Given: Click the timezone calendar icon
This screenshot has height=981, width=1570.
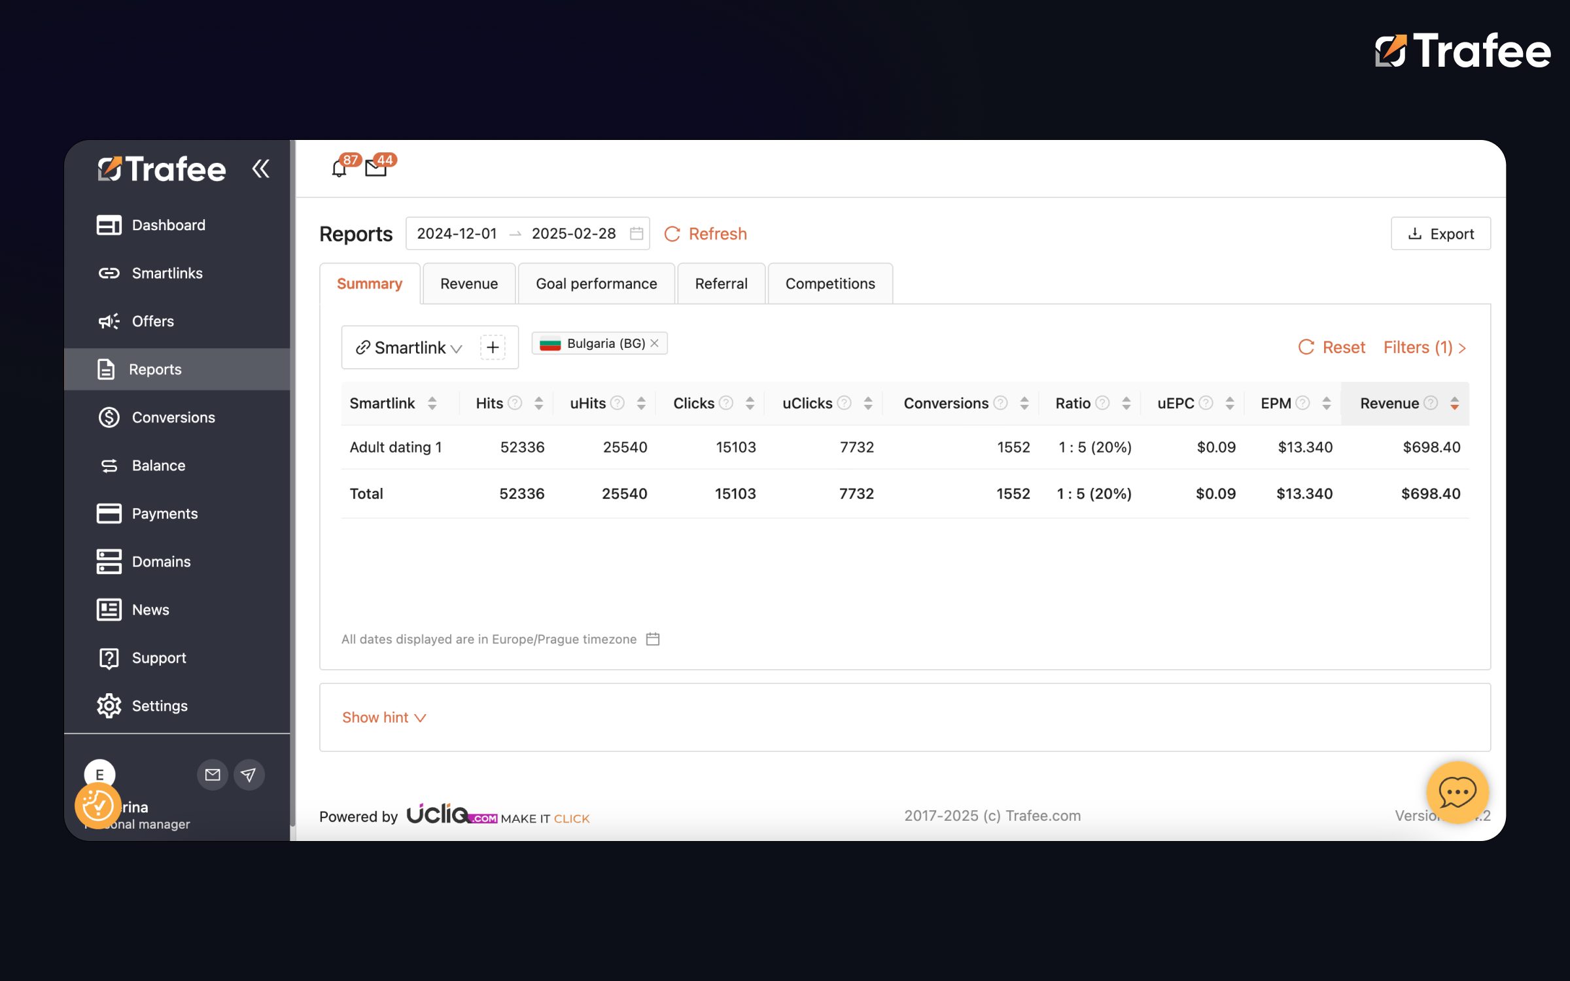Looking at the screenshot, I should [x=653, y=639].
